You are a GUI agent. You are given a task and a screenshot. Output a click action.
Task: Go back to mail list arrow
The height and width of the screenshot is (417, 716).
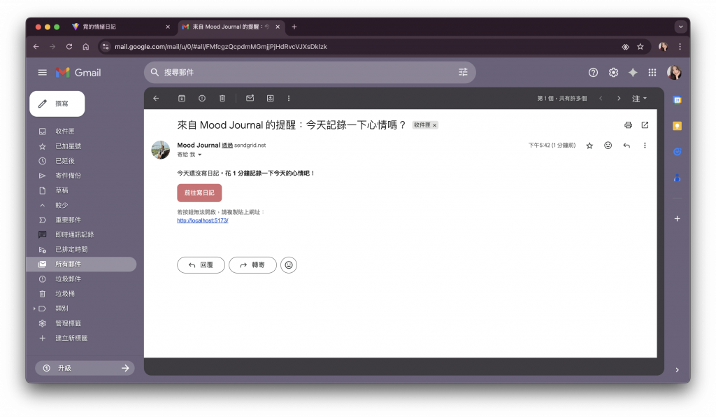tap(156, 98)
